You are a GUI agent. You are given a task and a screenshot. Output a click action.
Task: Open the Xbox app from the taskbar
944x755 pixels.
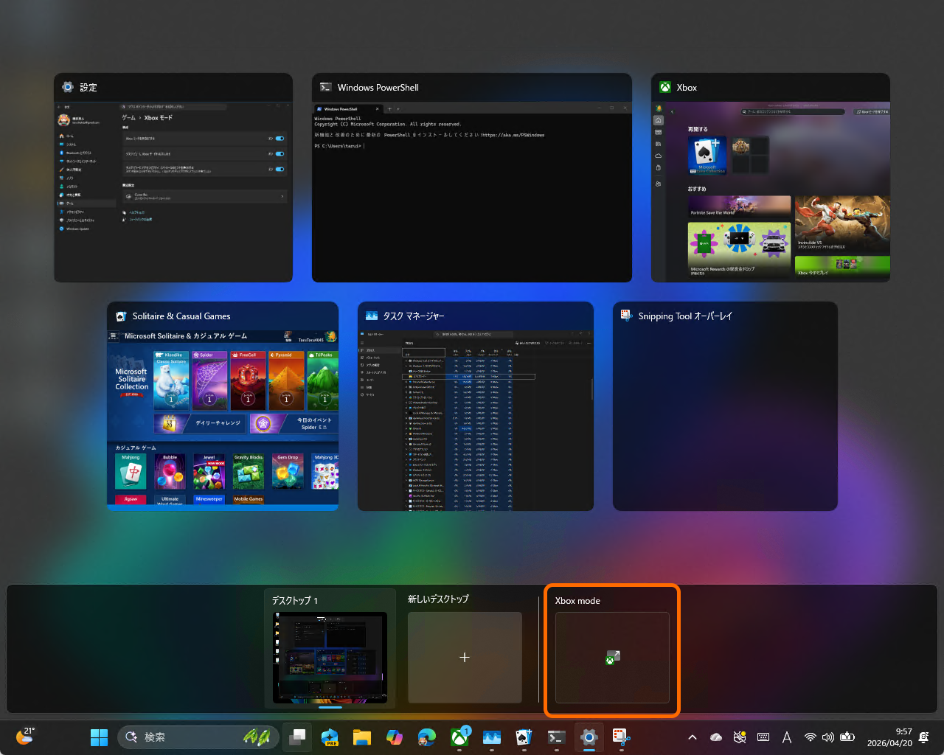[459, 736]
